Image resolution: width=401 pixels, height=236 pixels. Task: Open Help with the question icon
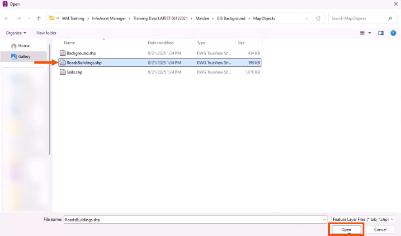click(x=393, y=33)
